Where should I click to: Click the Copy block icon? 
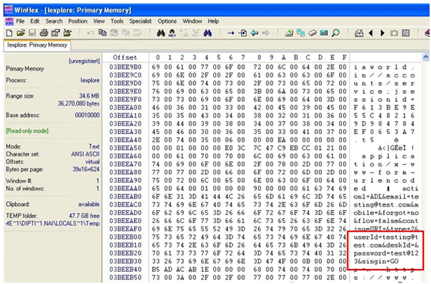tap(103, 33)
